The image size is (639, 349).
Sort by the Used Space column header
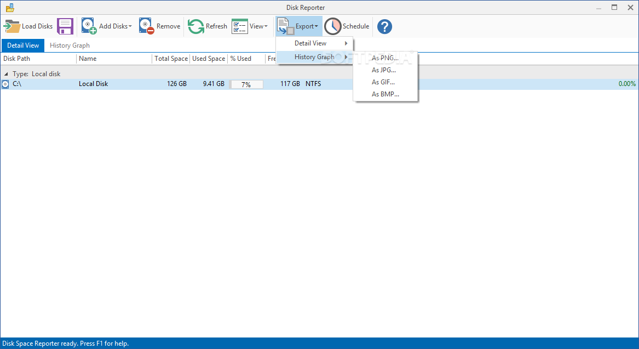(x=208, y=59)
